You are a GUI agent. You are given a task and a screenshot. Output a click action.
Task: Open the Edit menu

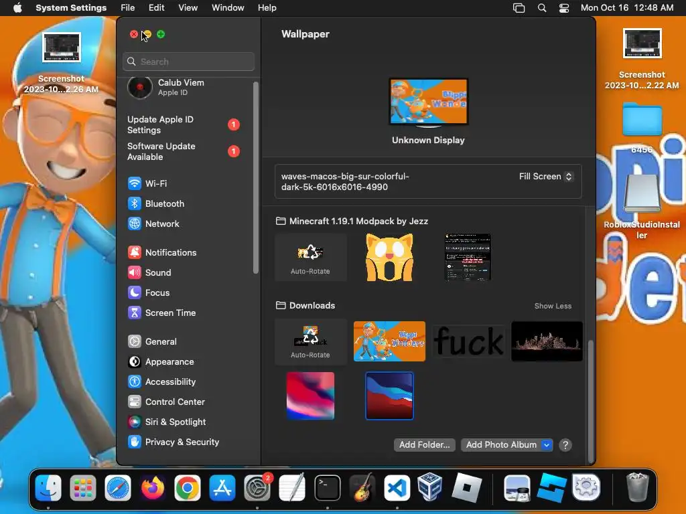[156, 8]
